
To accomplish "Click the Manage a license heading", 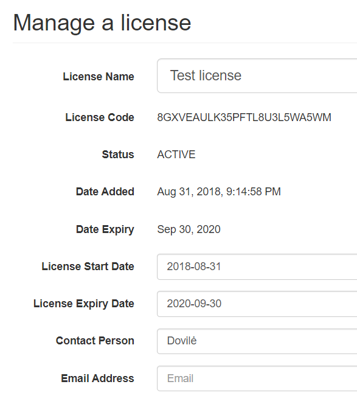I will coord(102,23).
